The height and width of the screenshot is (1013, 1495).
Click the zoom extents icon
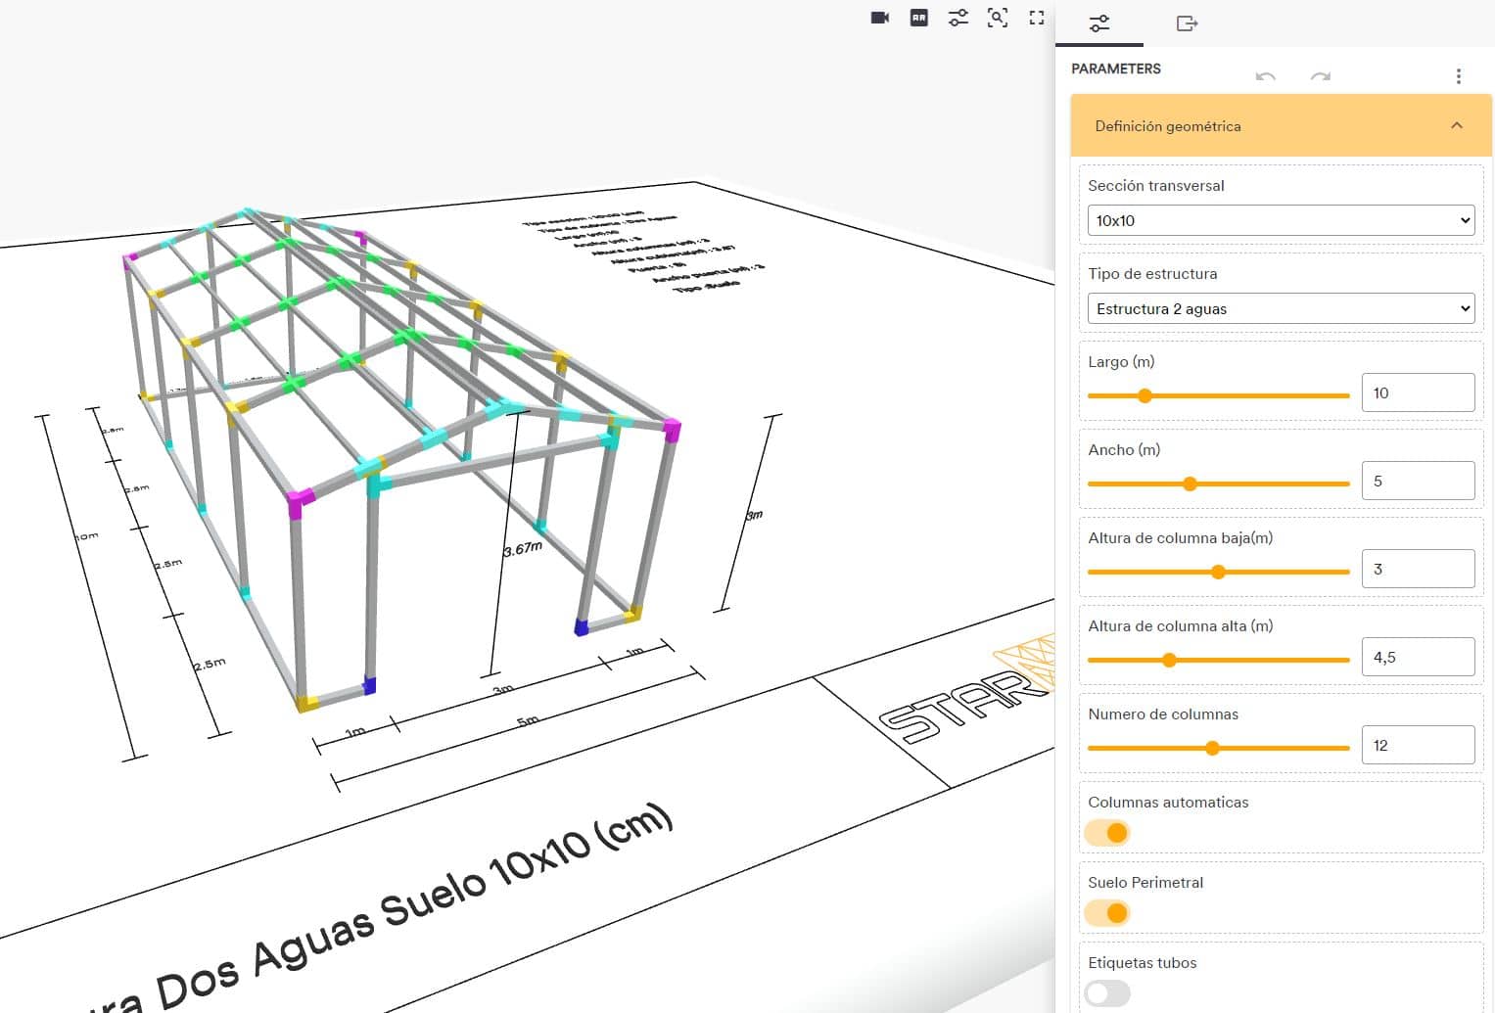pyautogui.click(x=997, y=18)
